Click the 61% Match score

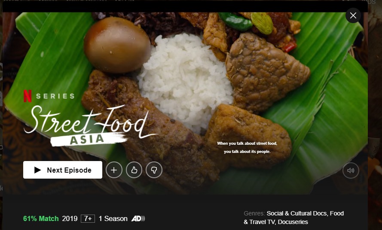point(41,218)
